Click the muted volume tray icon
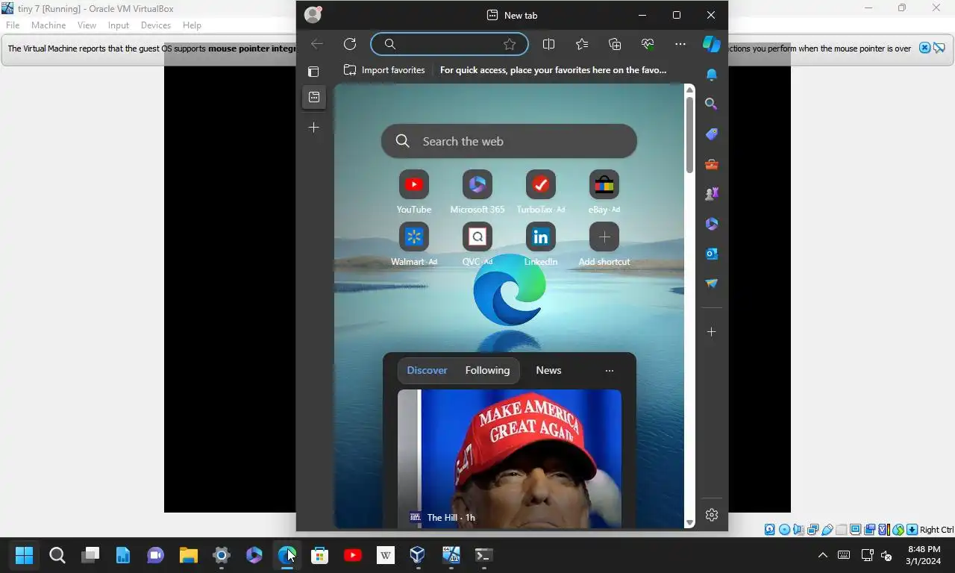 pos(886,555)
